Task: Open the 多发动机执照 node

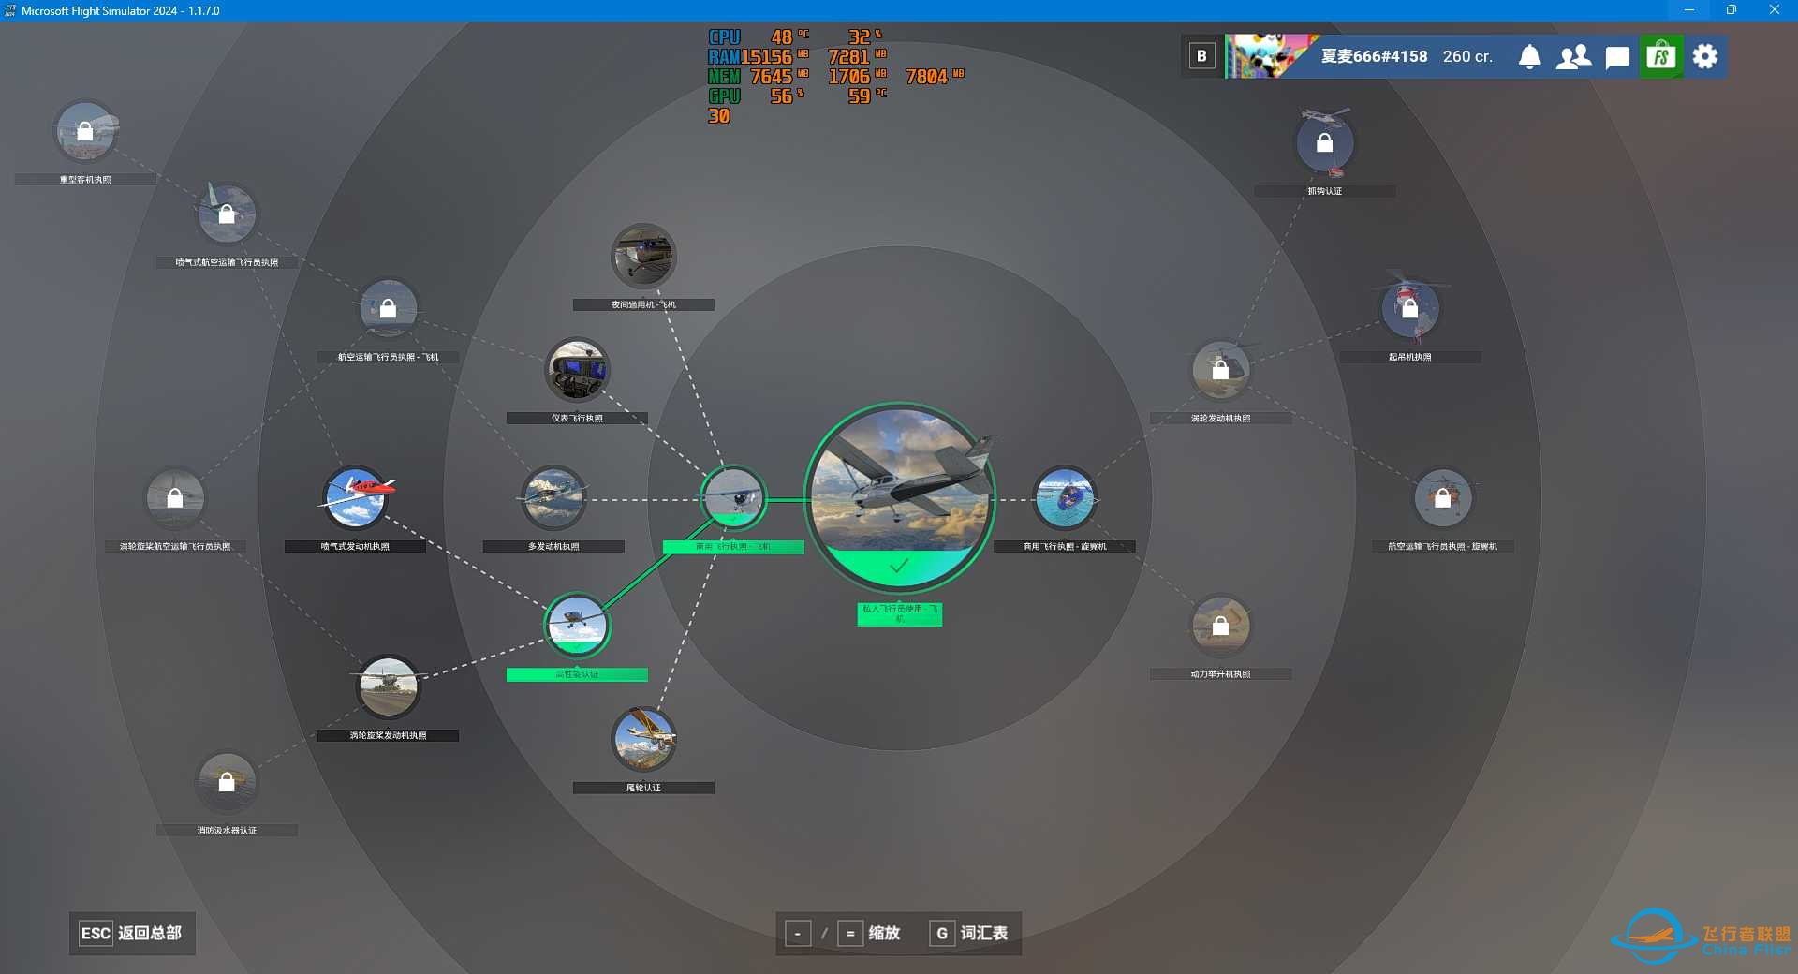Action: pos(553,498)
